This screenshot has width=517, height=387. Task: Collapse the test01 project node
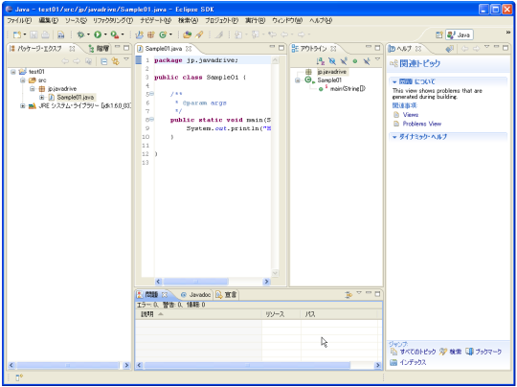point(13,72)
